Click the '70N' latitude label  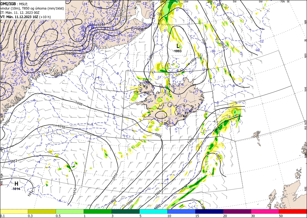283,2
